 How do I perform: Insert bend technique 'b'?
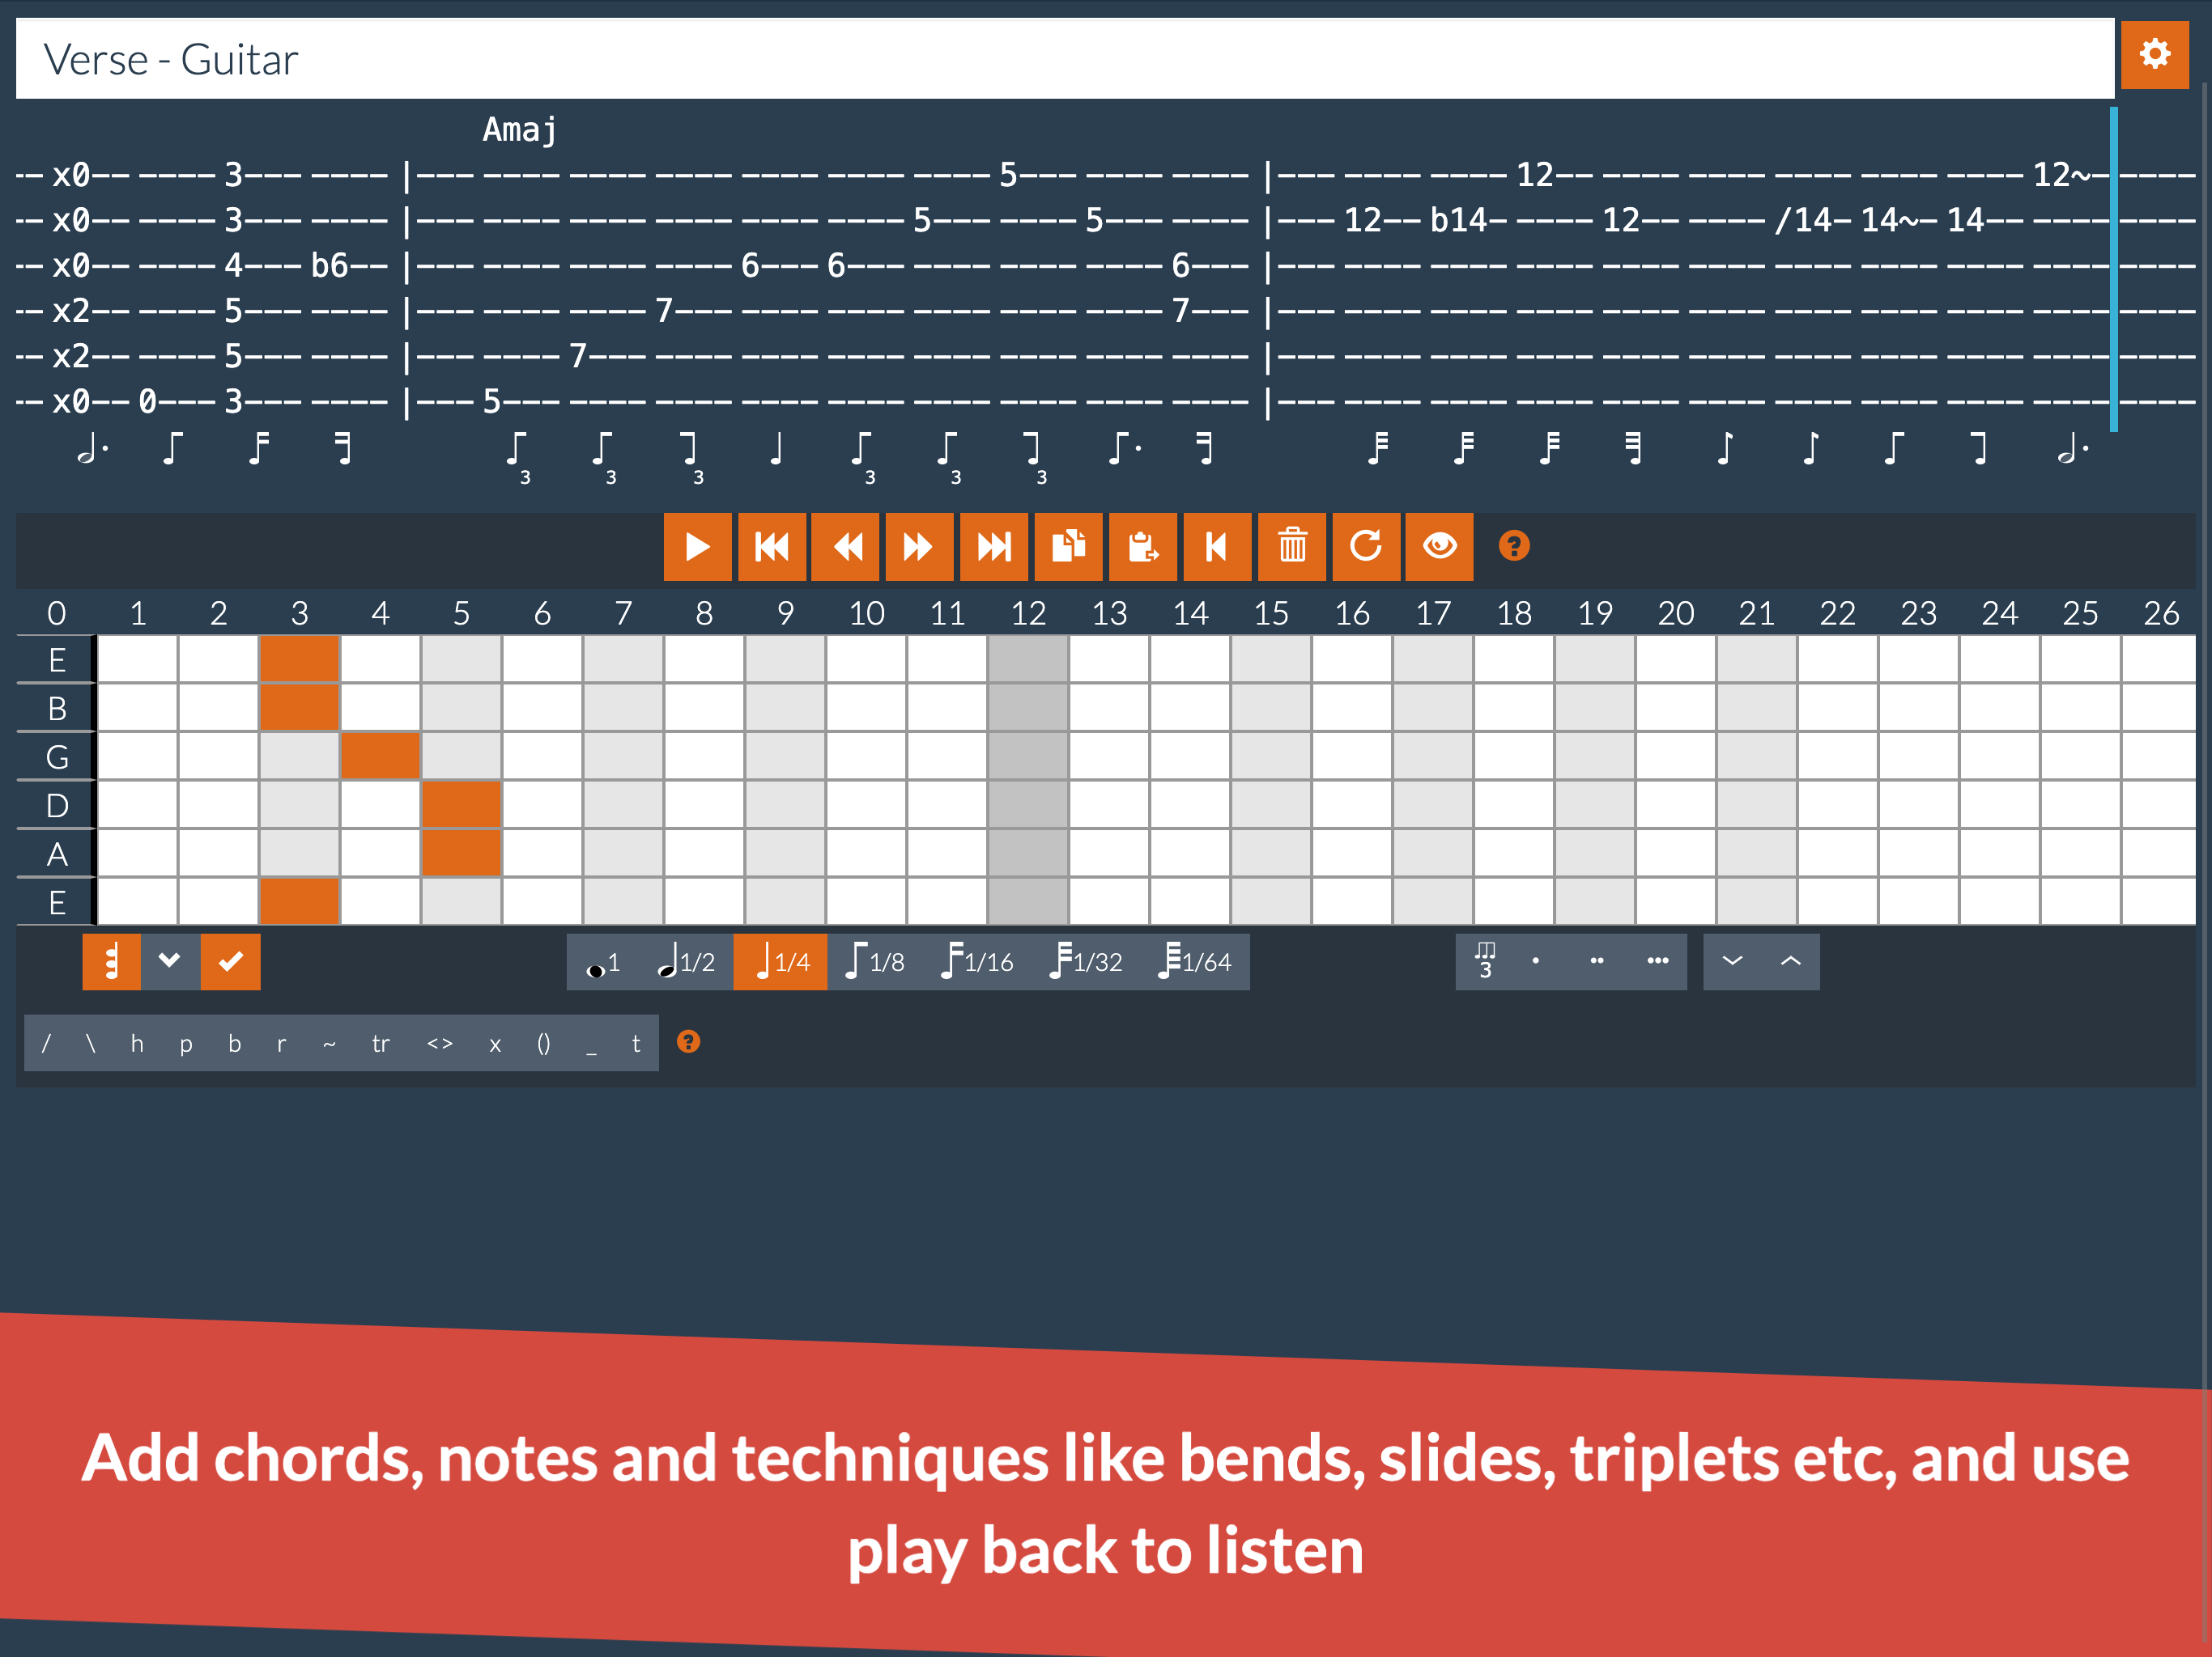234,1044
